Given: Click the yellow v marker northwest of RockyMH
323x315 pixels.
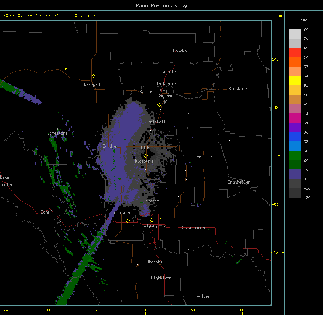Looking at the screenshot, I should pos(66,69).
